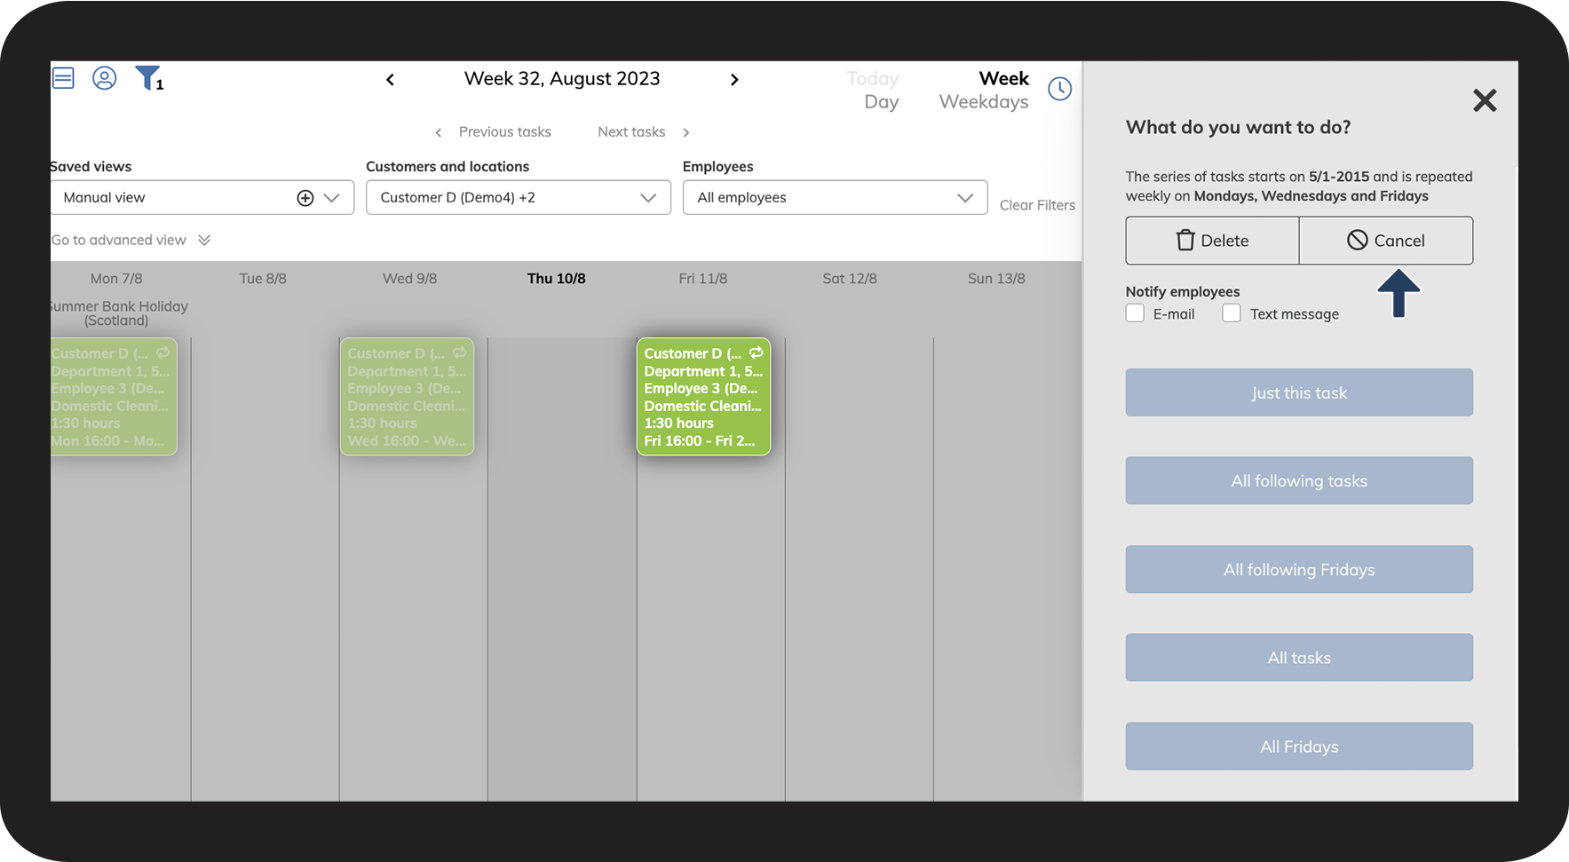Click Sun 13/8 column header
Screen dimensions: 1569x862
tap(996, 279)
